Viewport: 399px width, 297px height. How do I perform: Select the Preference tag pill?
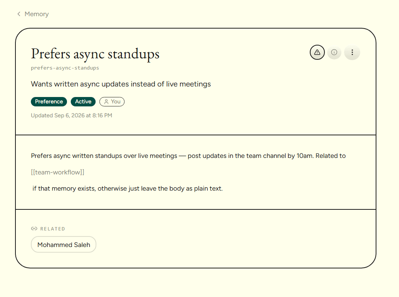[49, 102]
